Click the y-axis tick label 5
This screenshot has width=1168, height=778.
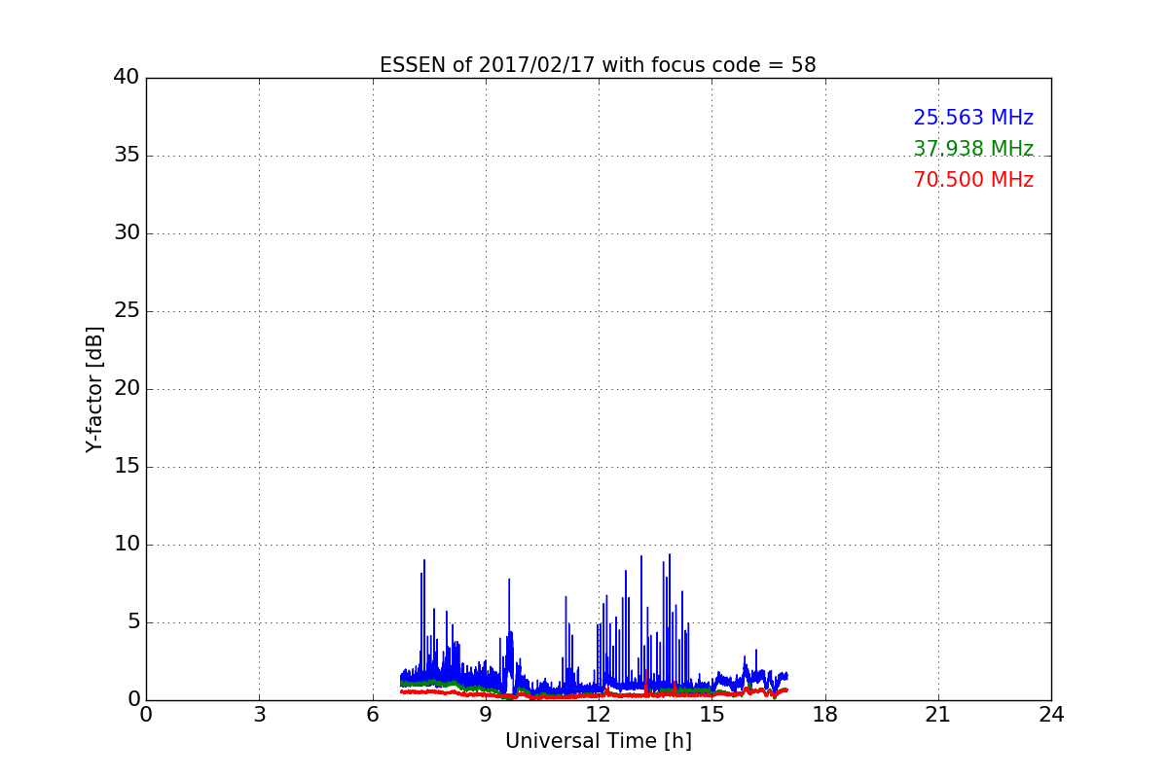pyautogui.click(x=133, y=622)
